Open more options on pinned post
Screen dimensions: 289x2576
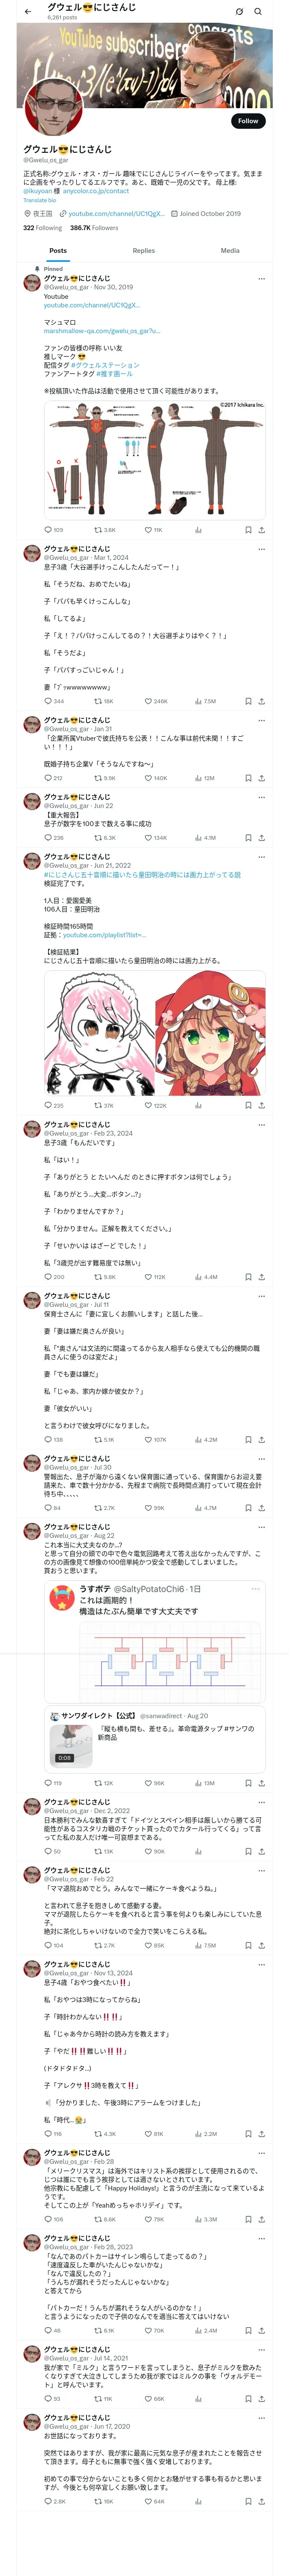tap(262, 279)
